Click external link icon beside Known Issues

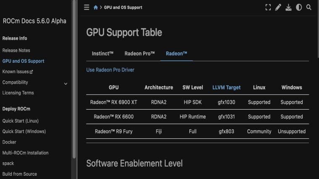click(31, 72)
